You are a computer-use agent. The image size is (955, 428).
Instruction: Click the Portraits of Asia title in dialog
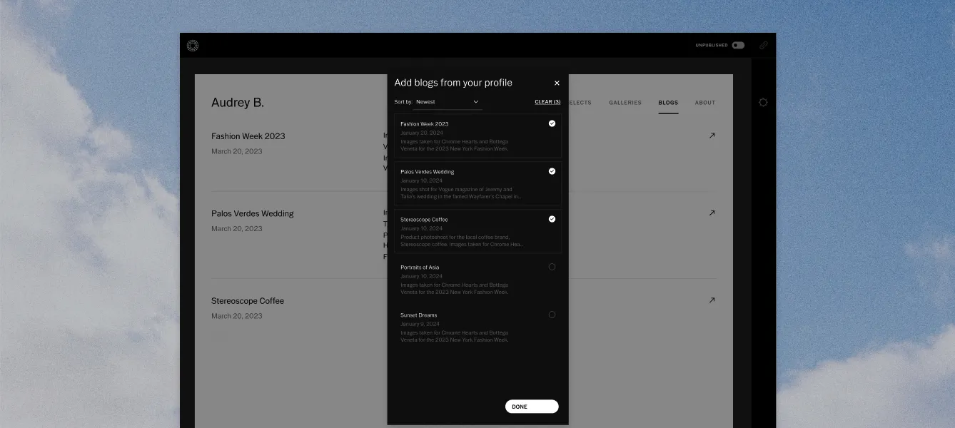coord(420,267)
